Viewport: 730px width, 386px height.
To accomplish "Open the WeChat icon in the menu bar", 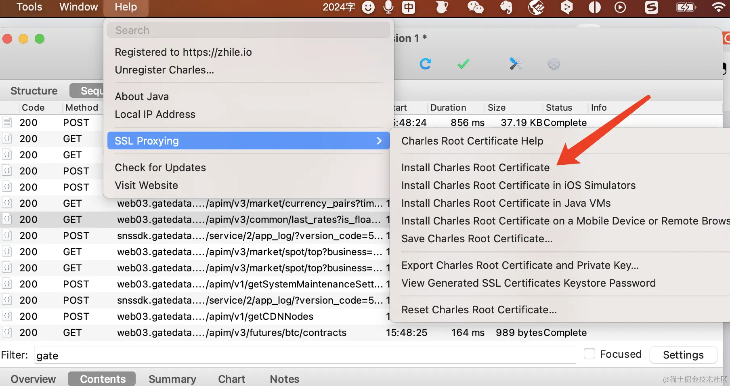I will [x=475, y=7].
